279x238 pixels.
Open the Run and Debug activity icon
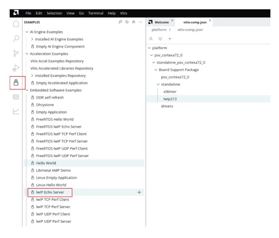click(16, 68)
